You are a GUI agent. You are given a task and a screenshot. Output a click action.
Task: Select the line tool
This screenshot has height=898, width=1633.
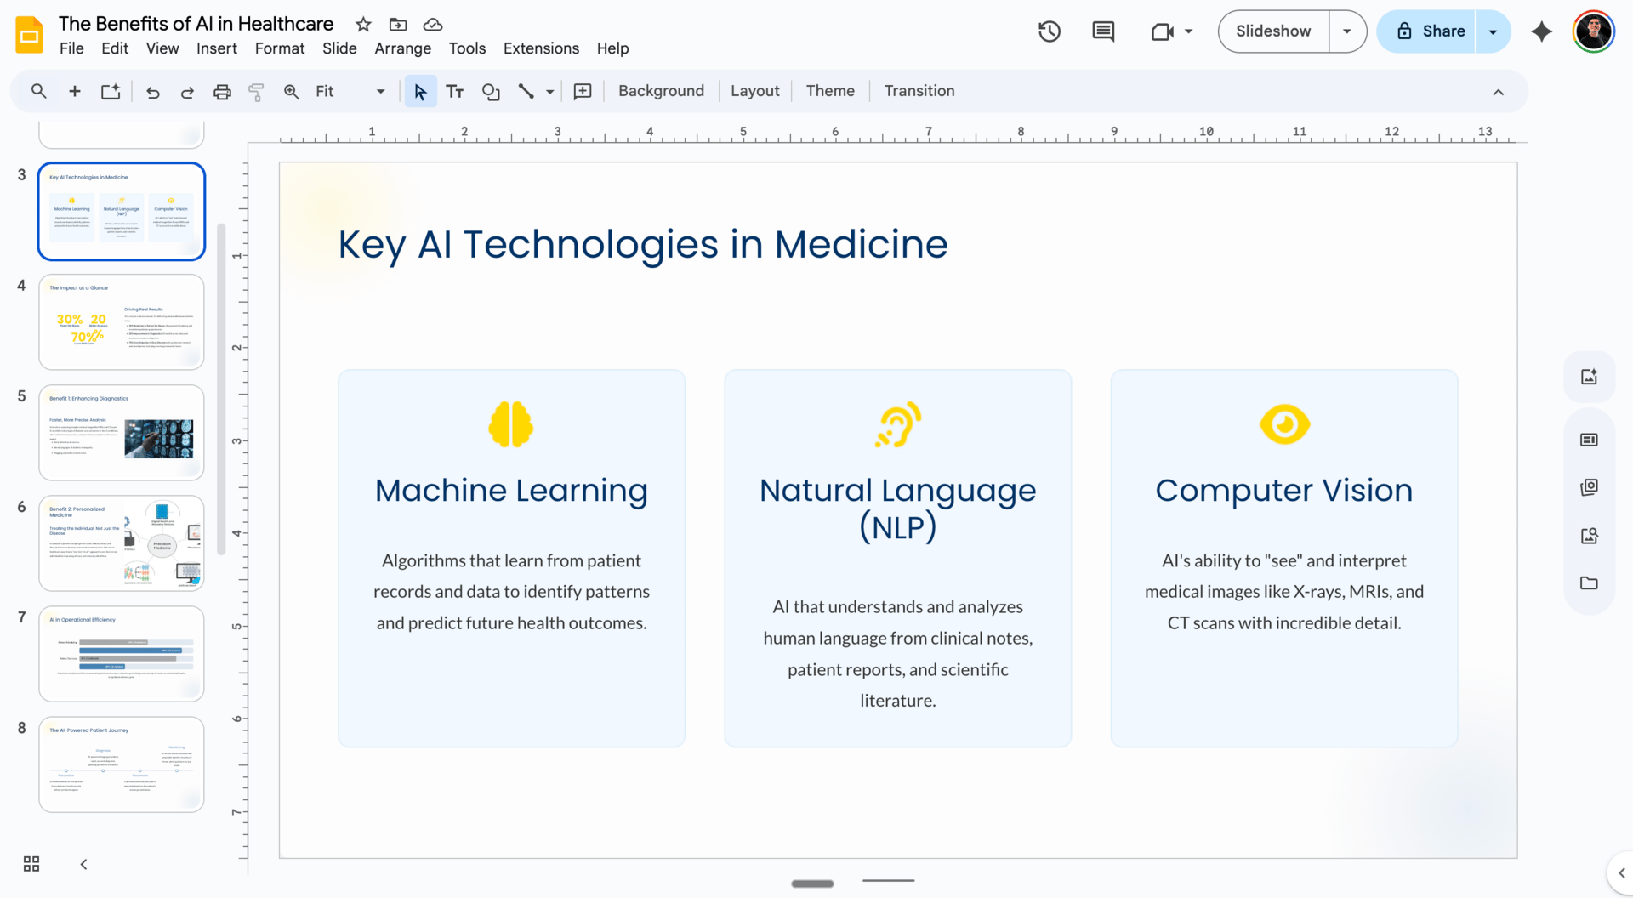click(x=526, y=91)
